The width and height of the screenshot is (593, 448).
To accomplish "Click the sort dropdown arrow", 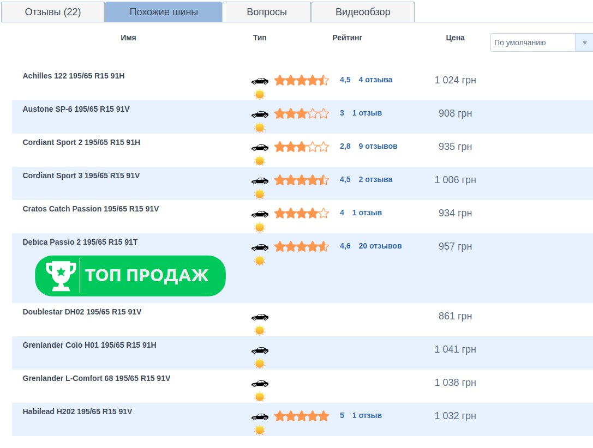I will (x=584, y=43).
